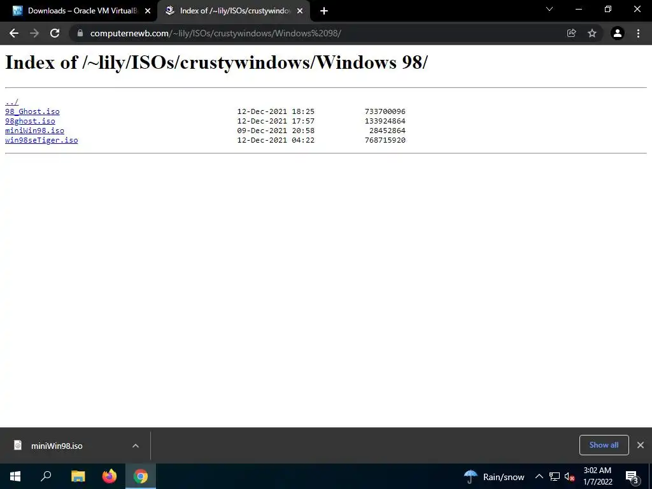Go to the parent directory ../ link
The image size is (652, 489).
point(11,102)
